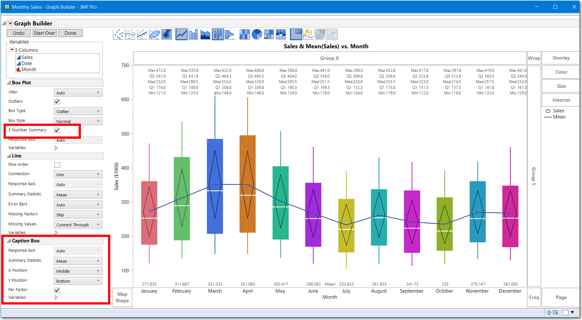This screenshot has height=320, width=582.
Task: Choose the Bar chart element icon
Action: pyautogui.click(x=193, y=34)
